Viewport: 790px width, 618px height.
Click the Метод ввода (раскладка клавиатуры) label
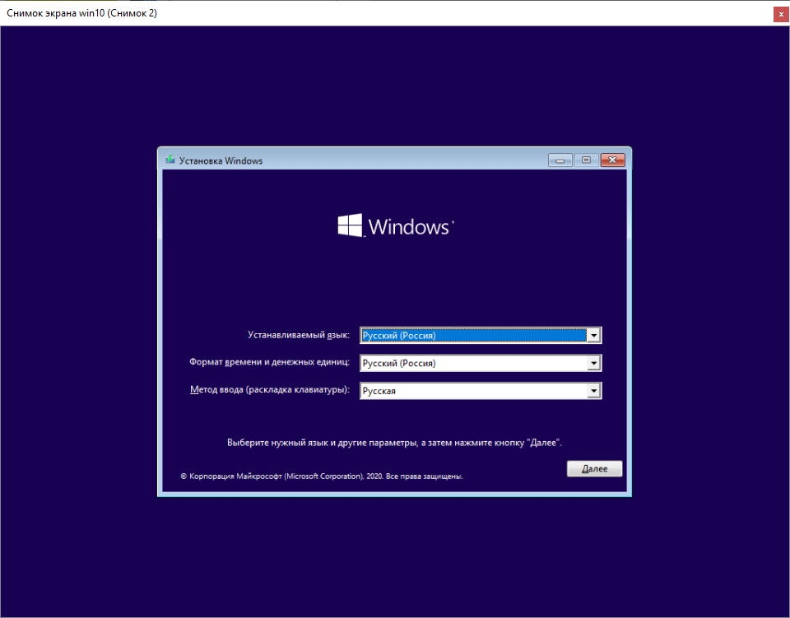click(270, 389)
